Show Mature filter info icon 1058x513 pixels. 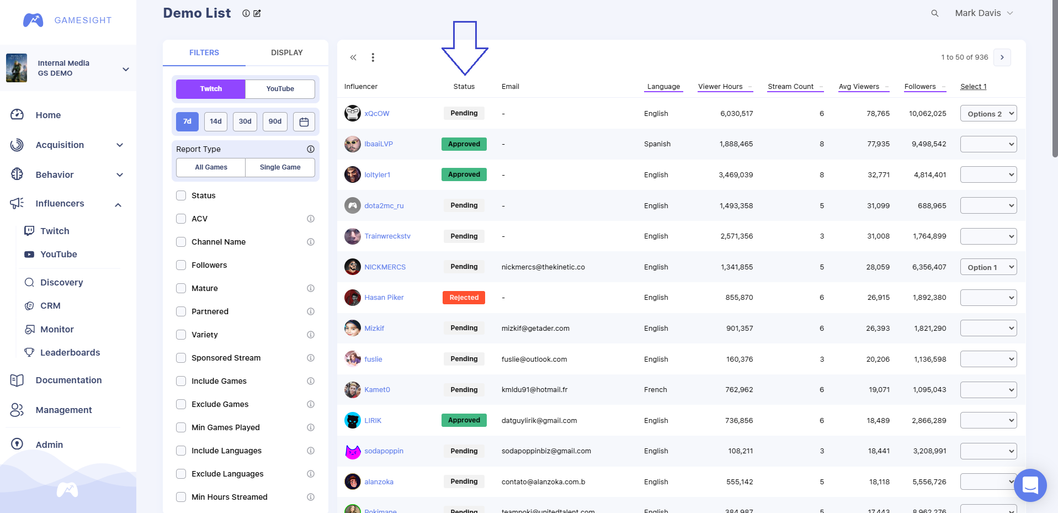click(311, 288)
